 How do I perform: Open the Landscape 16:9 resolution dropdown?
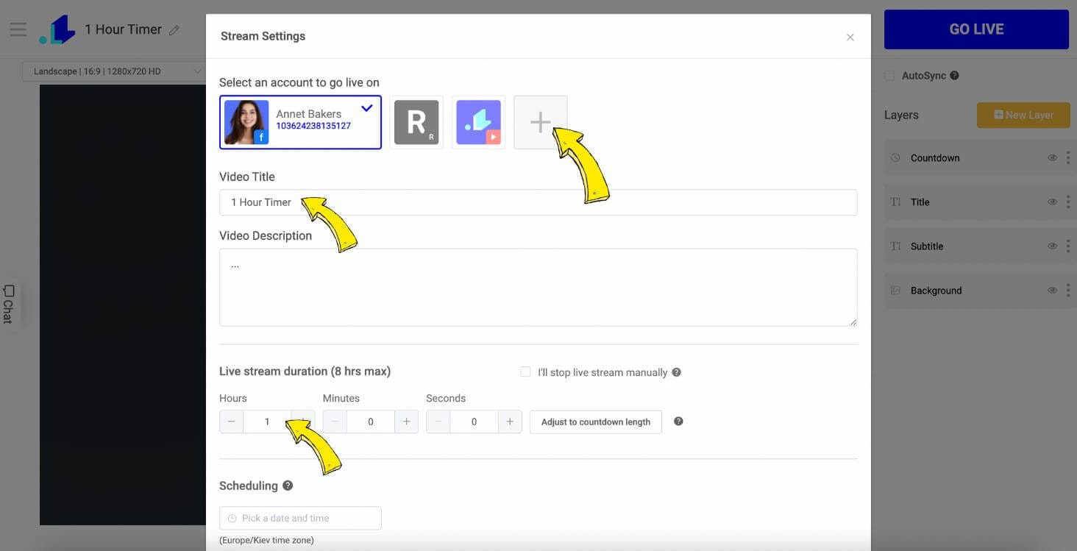tap(114, 71)
